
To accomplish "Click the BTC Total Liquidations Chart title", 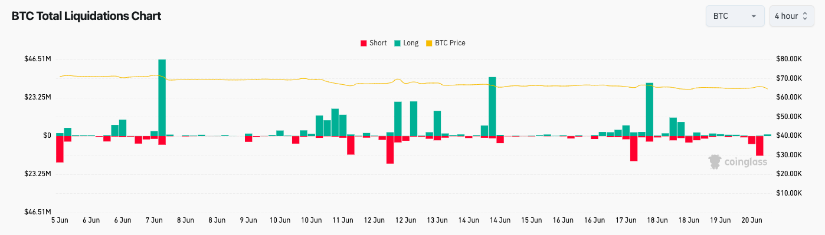I will (86, 16).
